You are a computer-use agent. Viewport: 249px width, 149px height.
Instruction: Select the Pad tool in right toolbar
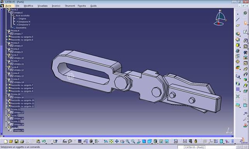[x=245, y=41]
